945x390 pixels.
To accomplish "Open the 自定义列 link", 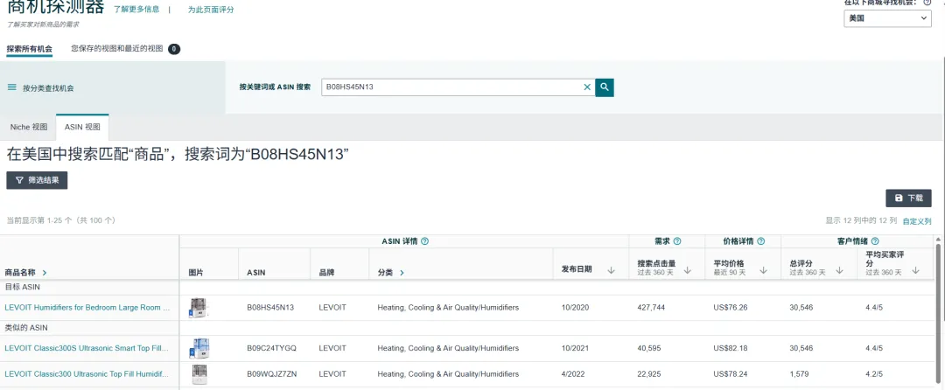I will 917,221.
